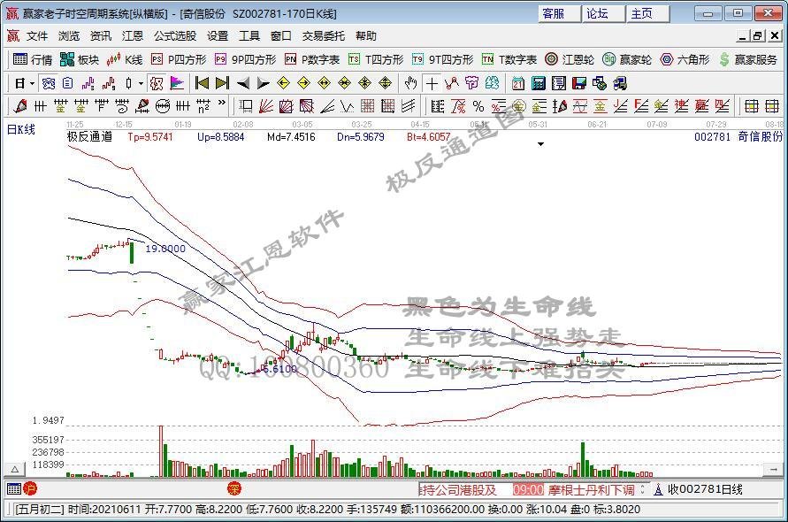Open the T数字表 tool
This screenshot has width=788, height=522.
click(509, 60)
